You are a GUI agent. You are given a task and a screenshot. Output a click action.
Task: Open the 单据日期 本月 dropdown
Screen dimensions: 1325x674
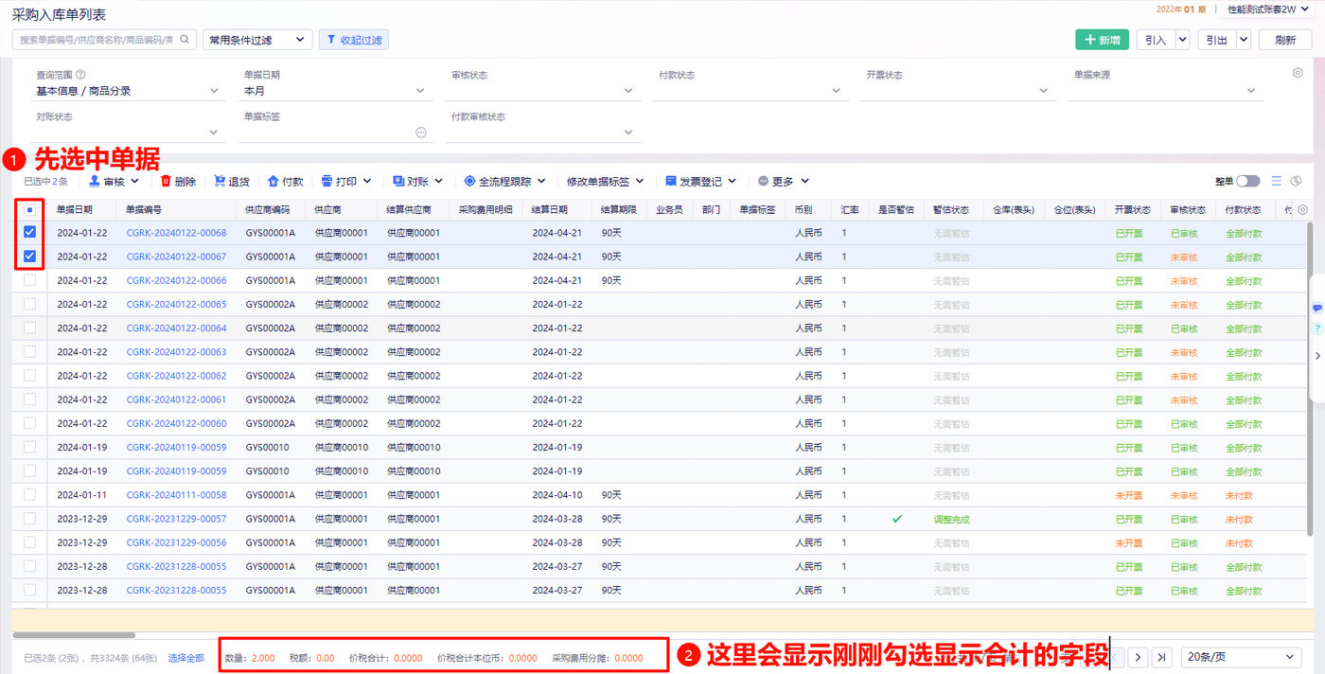coord(338,92)
